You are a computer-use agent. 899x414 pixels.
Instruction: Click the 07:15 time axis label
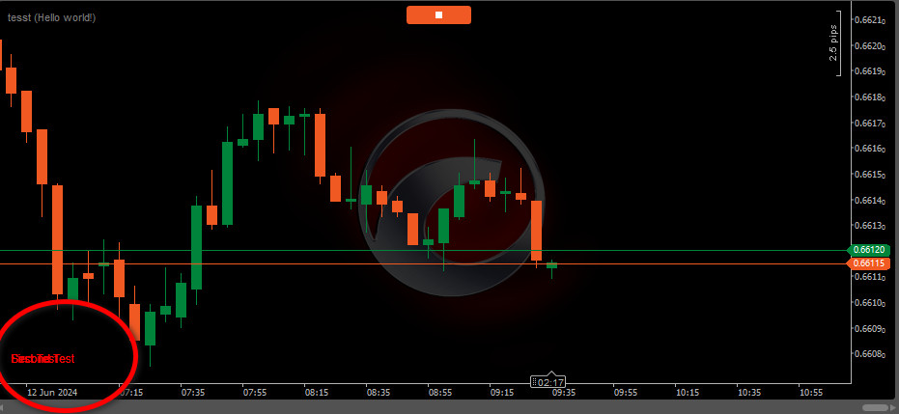coord(131,392)
